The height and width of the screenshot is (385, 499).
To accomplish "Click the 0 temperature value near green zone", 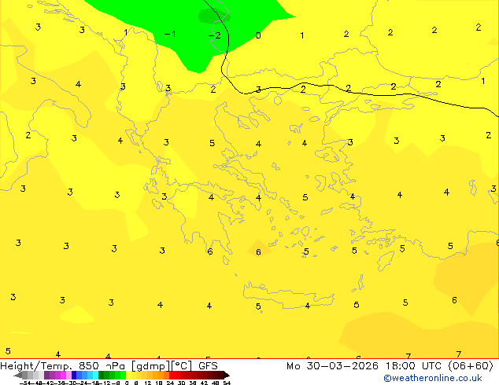I will 258,35.
